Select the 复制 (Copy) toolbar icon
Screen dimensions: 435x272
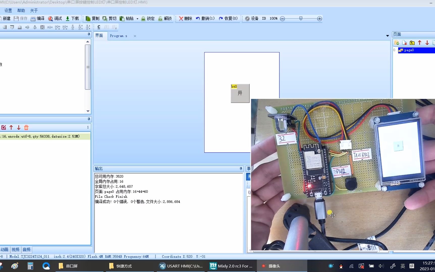pyautogui.click(x=92, y=18)
